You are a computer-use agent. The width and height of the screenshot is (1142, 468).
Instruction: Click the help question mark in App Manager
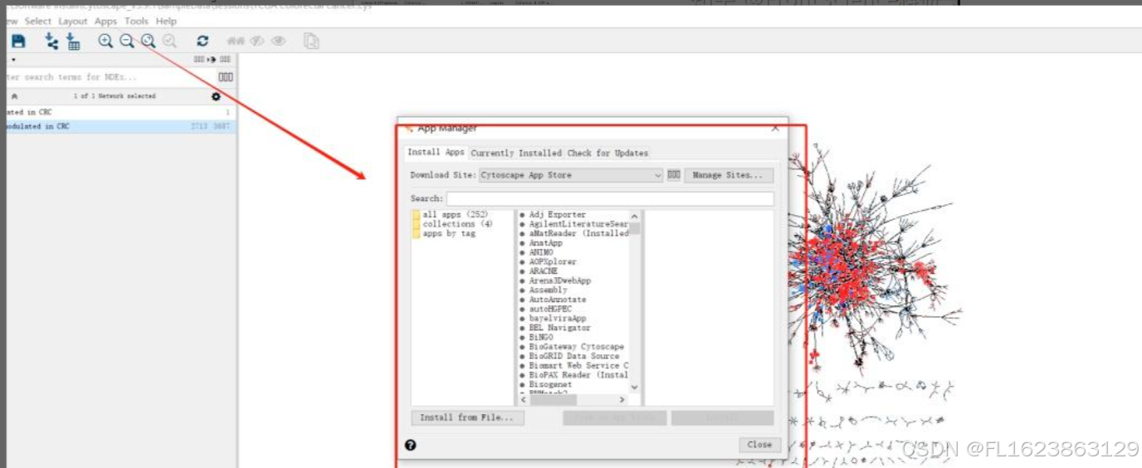410,445
